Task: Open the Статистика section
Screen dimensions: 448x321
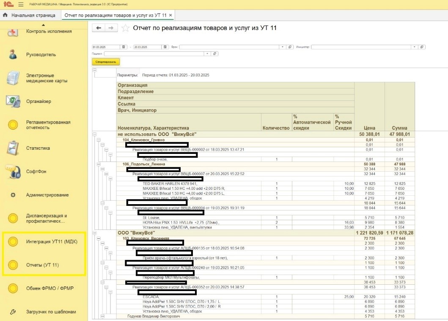Action: tap(13, 148)
